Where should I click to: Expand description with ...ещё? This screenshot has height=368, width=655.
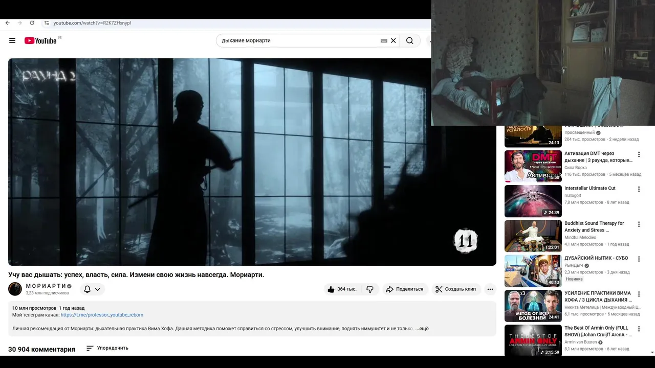(422, 329)
